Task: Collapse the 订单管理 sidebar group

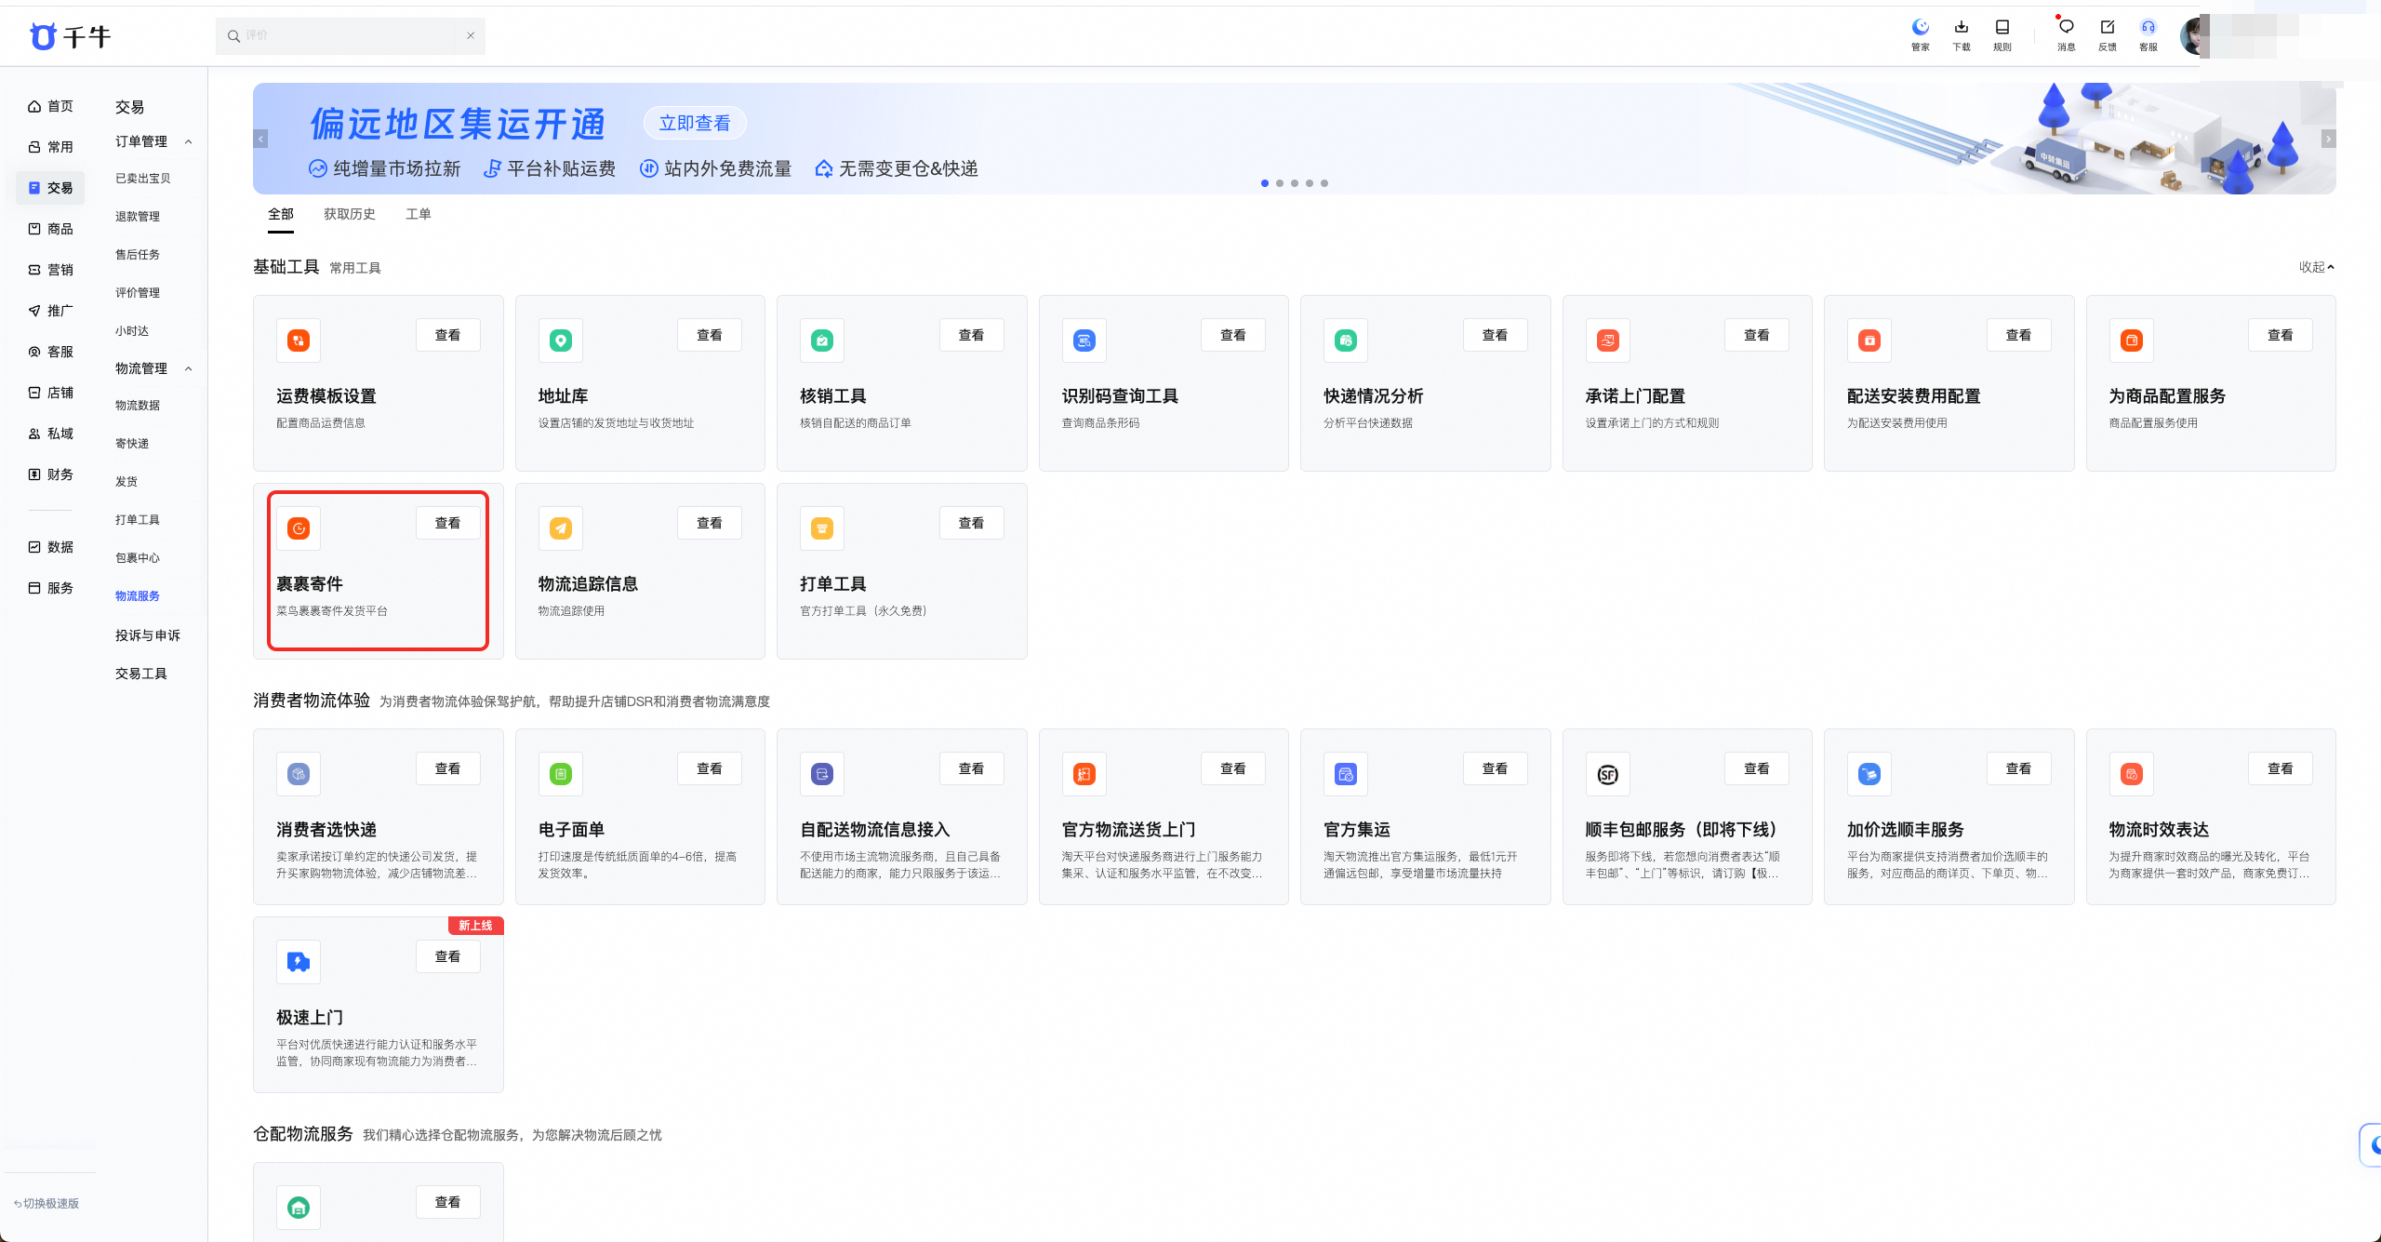Action: pyautogui.click(x=189, y=141)
